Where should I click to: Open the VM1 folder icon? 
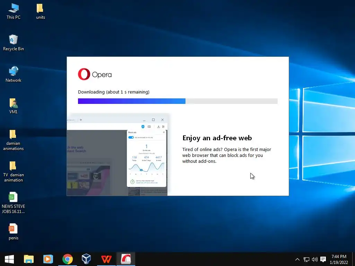[14, 106]
